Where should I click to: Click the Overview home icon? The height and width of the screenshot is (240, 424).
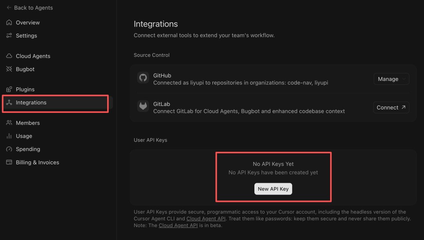click(9, 22)
